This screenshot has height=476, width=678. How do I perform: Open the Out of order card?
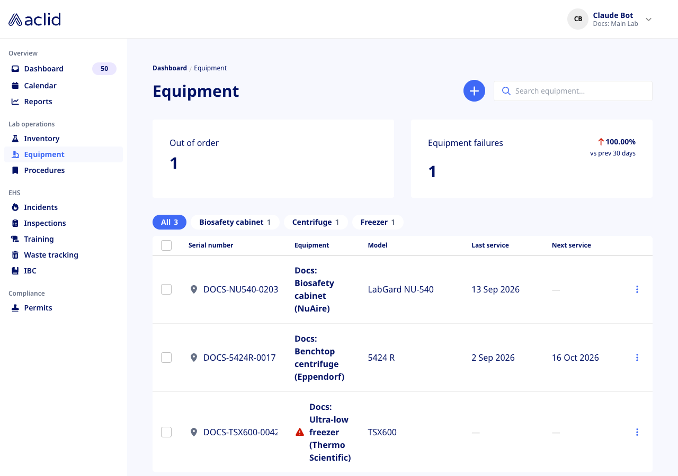point(273,159)
